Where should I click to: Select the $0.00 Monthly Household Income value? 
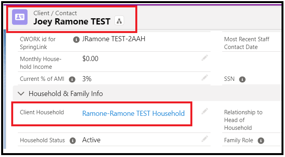coord(90,59)
